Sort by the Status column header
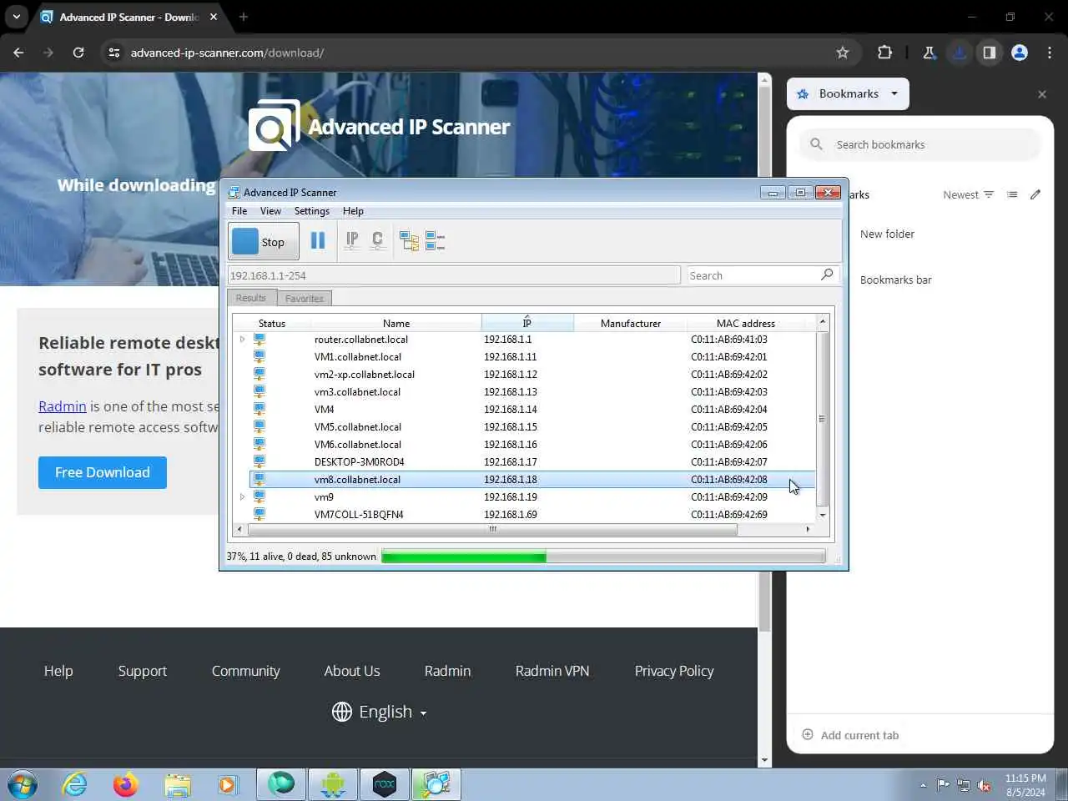Image resolution: width=1068 pixels, height=801 pixels. [x=272, y=323]
